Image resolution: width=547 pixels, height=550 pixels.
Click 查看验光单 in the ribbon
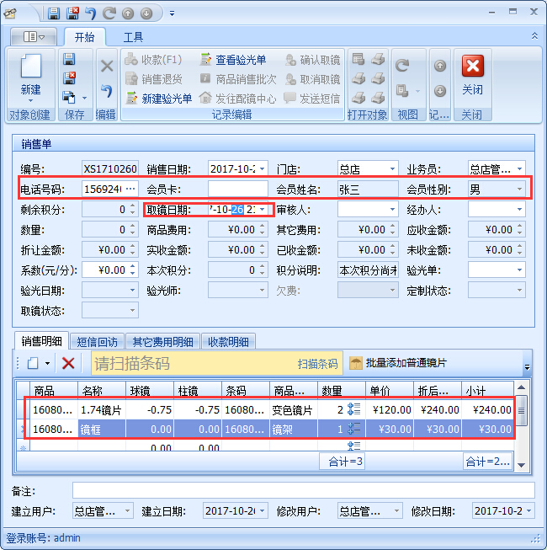(232, 60)
